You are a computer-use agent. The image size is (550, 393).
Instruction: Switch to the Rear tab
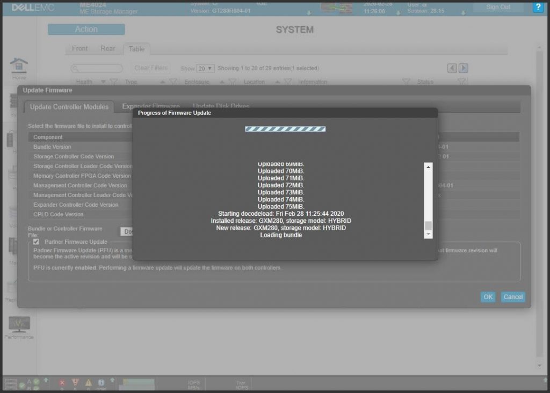pyautogui.click(x=107, y=48)
